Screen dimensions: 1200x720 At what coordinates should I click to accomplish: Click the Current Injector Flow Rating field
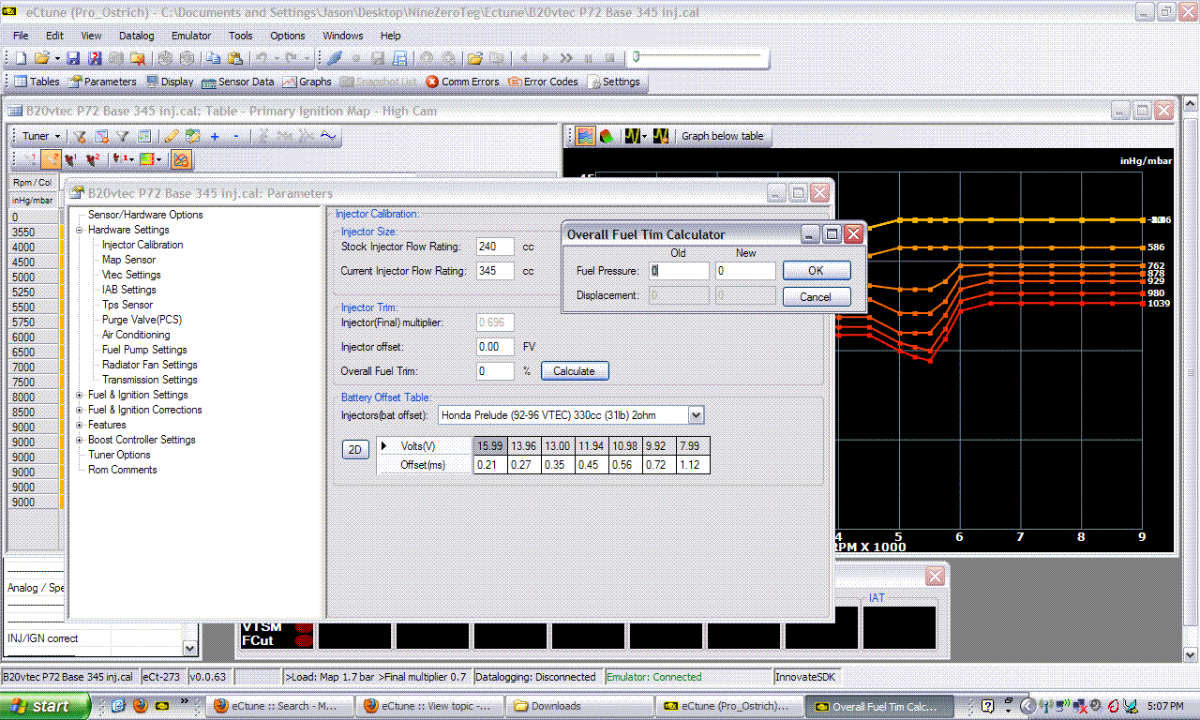pyautogui.click(x=495, y=271)
